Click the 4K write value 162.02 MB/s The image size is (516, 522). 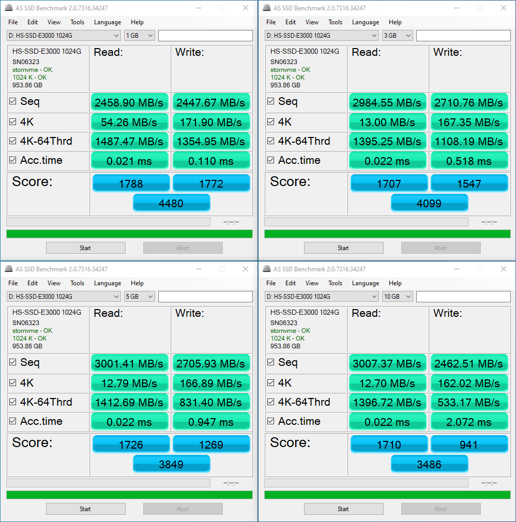tap(469, 383)
